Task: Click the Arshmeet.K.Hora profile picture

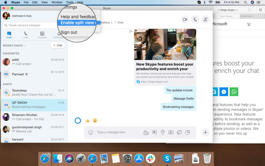Action: 6,16
